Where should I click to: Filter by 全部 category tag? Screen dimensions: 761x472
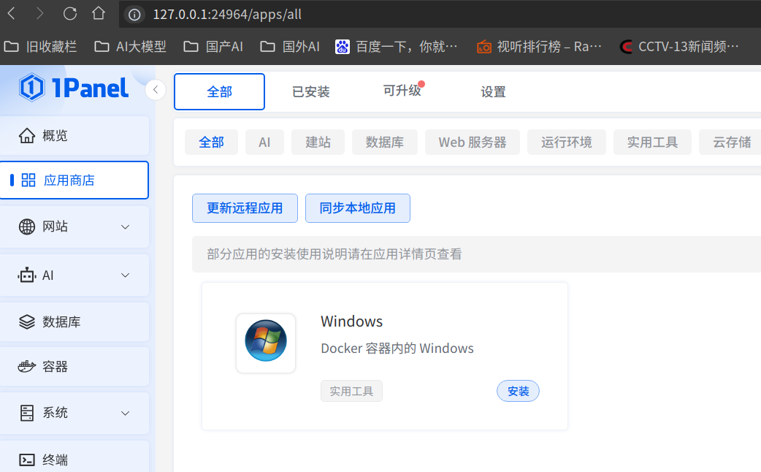click(212, 142)
